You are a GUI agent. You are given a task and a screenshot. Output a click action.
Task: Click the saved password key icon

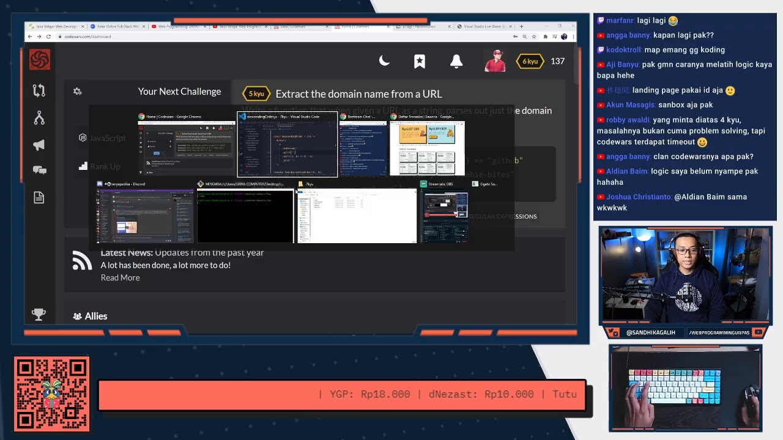tap(515, 37)
